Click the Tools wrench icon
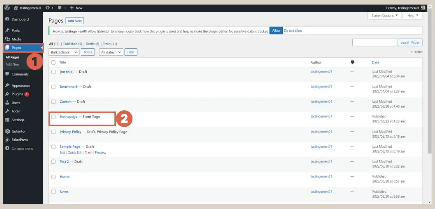This screenshot has height=209, width=435. 7,111
